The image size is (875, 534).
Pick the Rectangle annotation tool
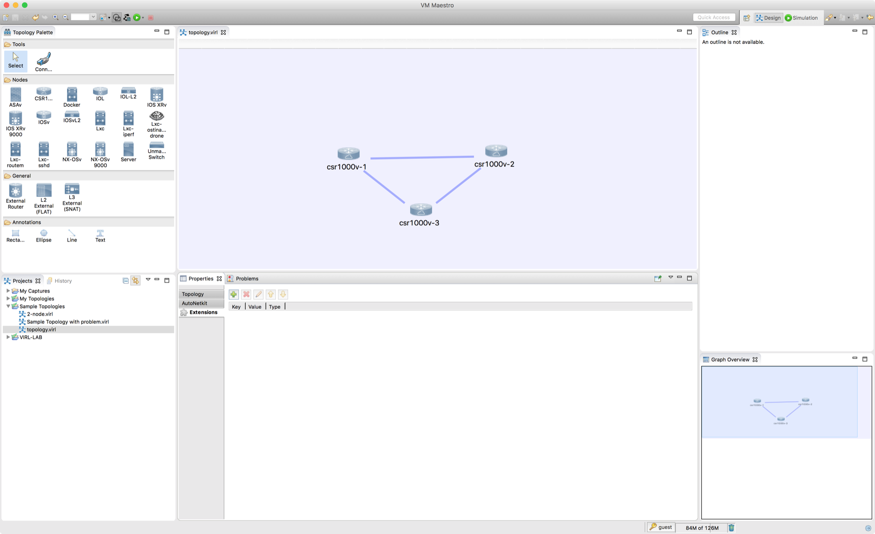coord(15,236)
